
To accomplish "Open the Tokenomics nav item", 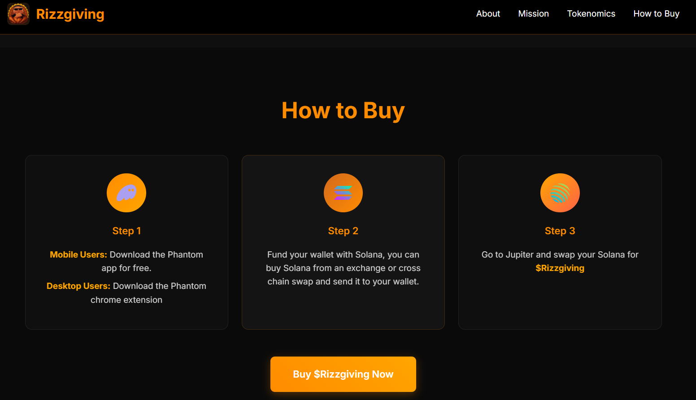I will (x=591, y=14).
